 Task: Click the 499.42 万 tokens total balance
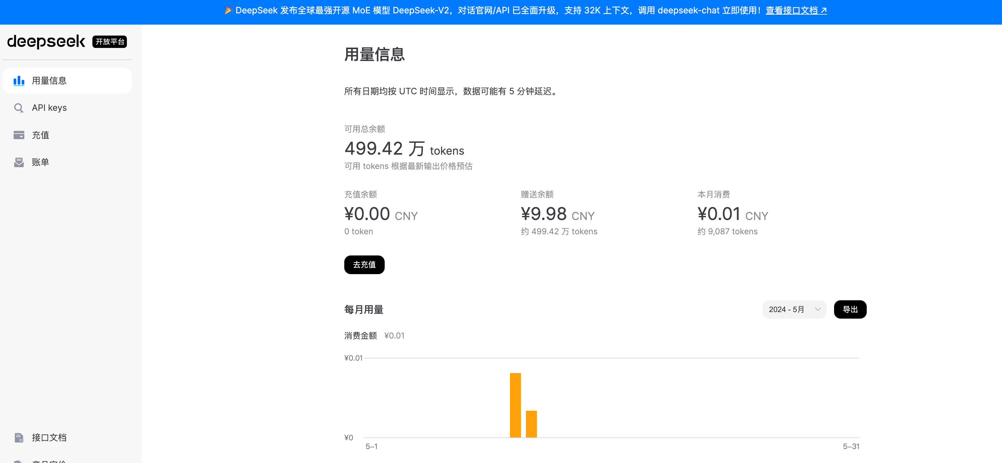(x=404, y=149)
